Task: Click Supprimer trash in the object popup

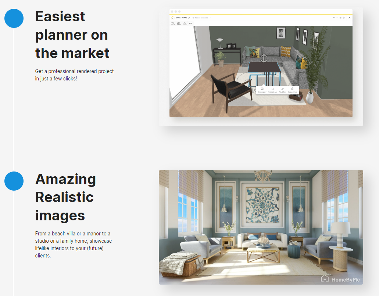Action: pyautogui.click(x=292, y=90)
